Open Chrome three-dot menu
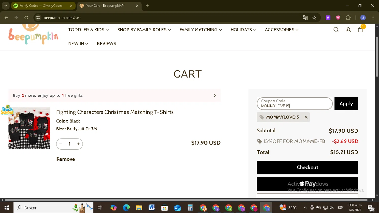Viewport: 379px width, 213px height. click(373, 18)
